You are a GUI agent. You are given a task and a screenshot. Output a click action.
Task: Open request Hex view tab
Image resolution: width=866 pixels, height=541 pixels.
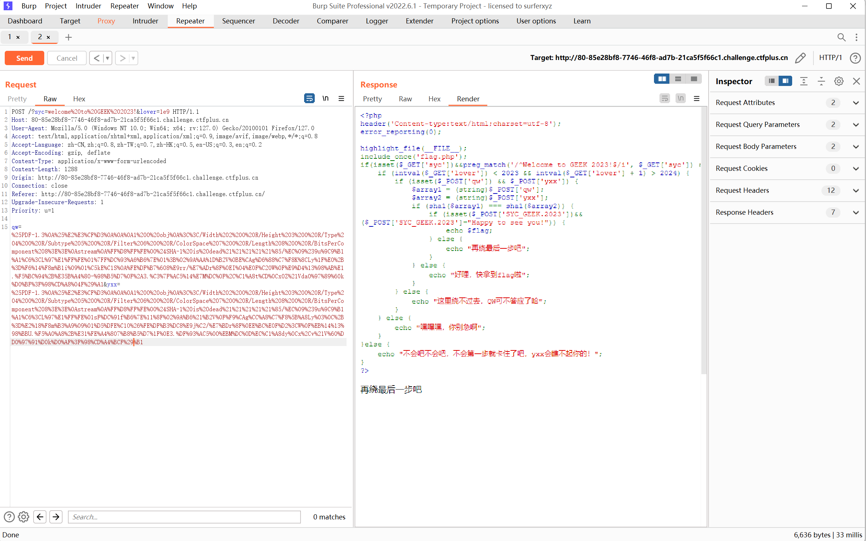tap(79, 99)
